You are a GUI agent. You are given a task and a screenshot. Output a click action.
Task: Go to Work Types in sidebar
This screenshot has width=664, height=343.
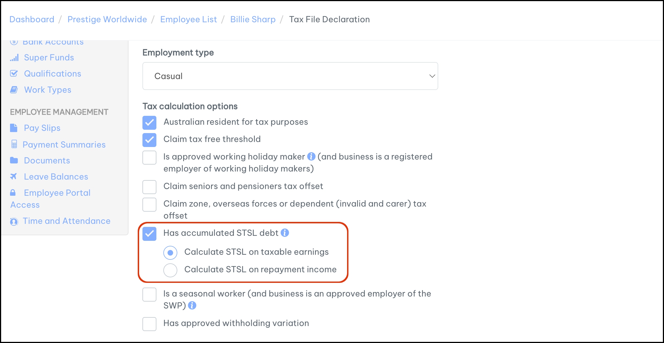[48, 90]
